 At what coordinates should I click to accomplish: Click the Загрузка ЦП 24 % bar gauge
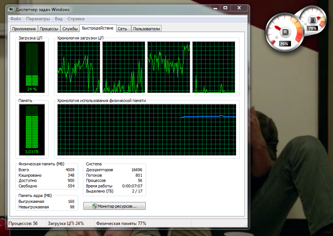click(x=32, y=67)
